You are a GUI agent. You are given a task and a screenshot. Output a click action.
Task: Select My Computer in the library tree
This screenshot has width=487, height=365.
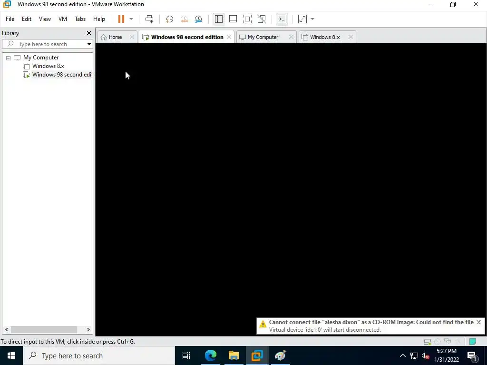pyautogui.click(x=41, y=58)
